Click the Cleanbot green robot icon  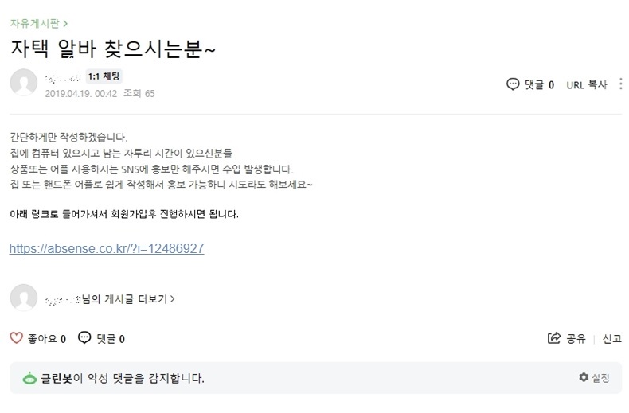(x=29, y=378)
